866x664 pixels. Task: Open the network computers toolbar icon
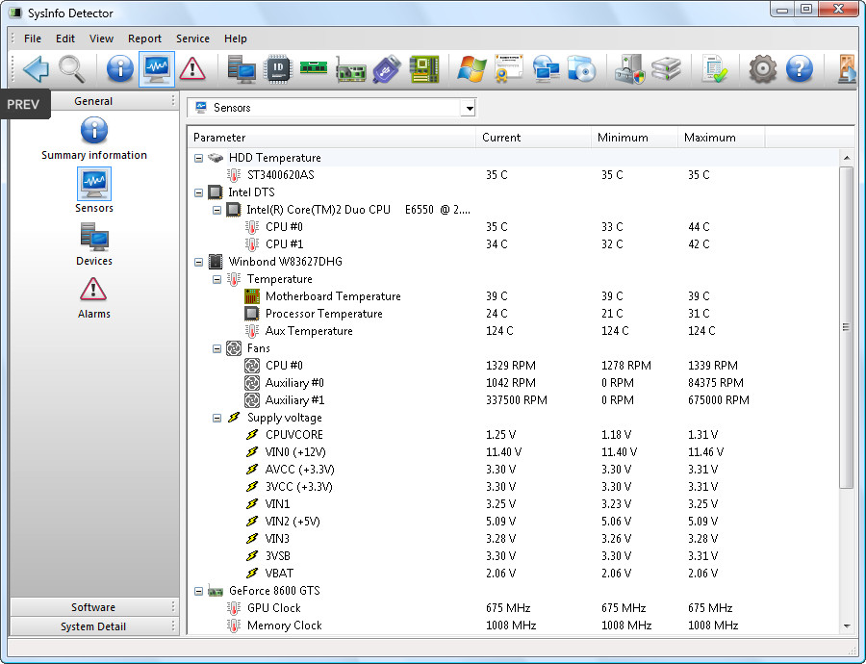tap(546, 69)
